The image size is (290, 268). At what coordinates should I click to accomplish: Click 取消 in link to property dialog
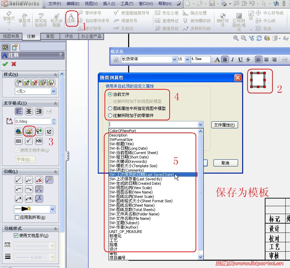click(226, 163)
